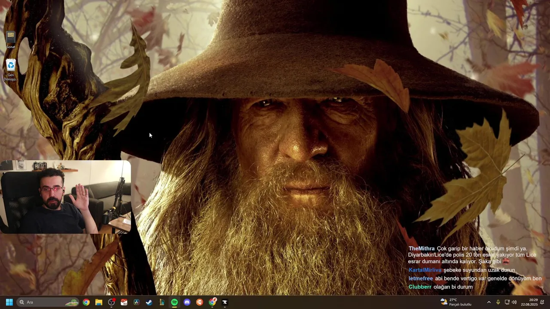Screen dimensions: 550x309
Task: Launch League of Legends from the taskbar
Action: pyautogui.click(x=162, y=302)
